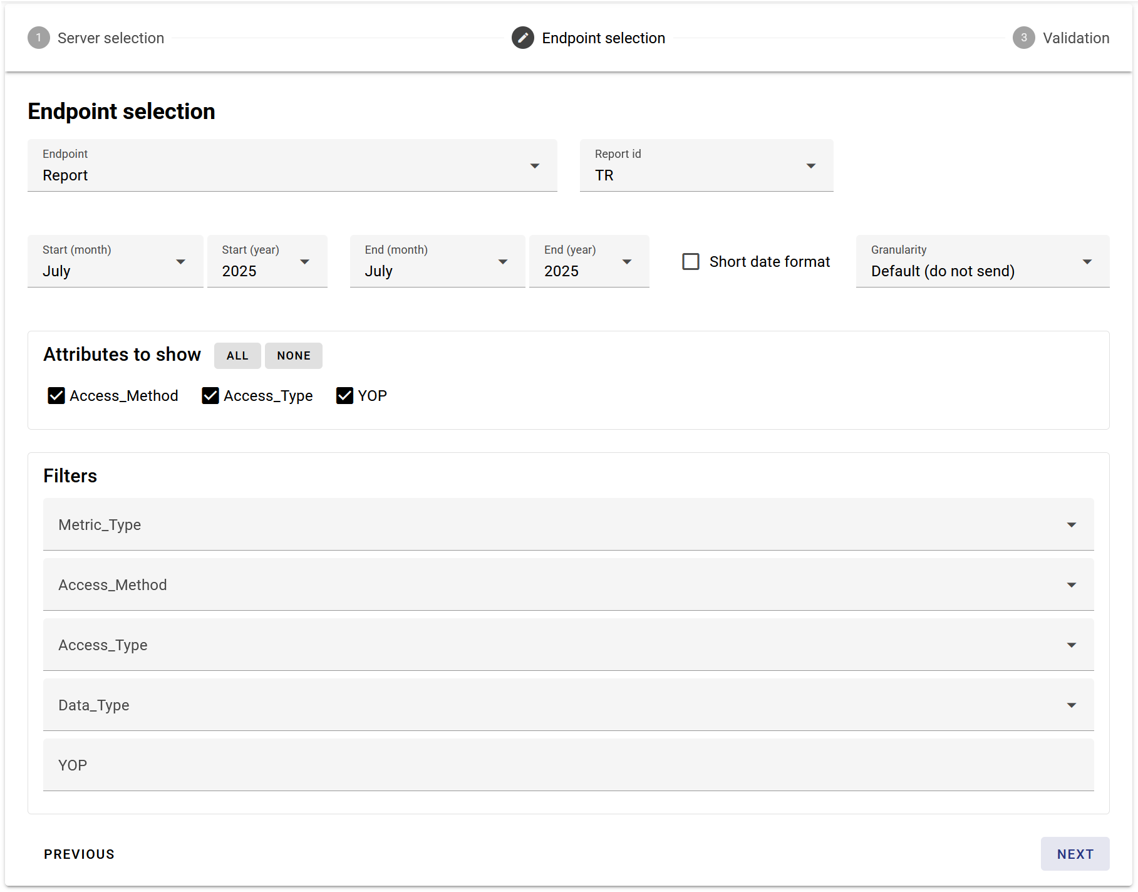Toggle the YOP attribute checkbox
Image resolution: width=1138 pixels, height=892 pixels.
click(x=344, y=396)
